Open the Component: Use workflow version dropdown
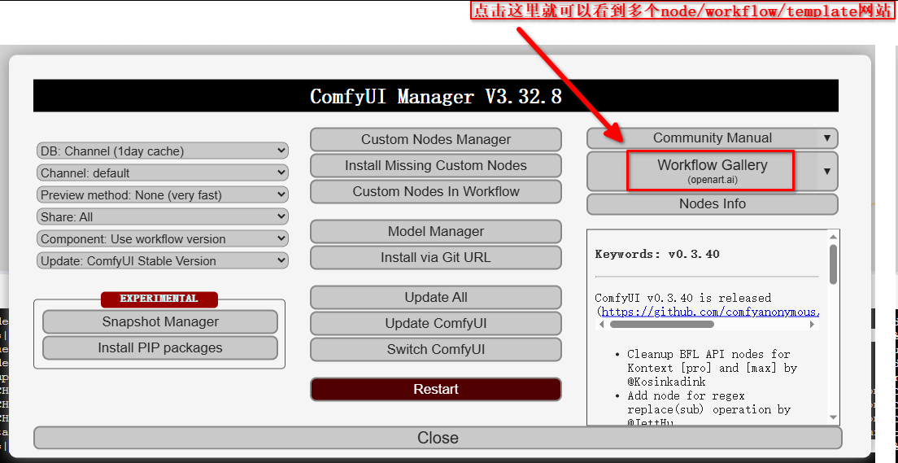 (x=163, y=238)
